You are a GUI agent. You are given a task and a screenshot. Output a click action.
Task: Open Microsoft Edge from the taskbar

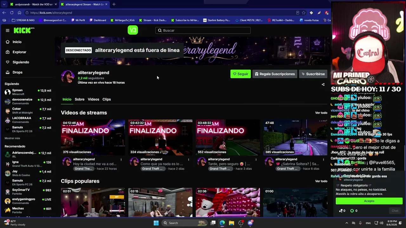[222, 223]
